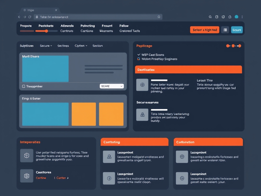This screenshot has height=196, width=261.
Task: Click the user icon in Contesting panel
Action: pos(109,157)
